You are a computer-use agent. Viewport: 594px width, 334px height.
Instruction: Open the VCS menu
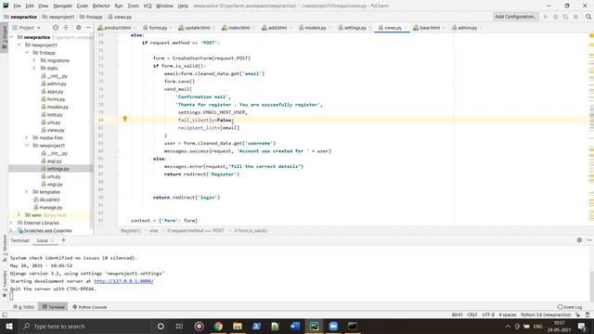[x=148, y=6]
